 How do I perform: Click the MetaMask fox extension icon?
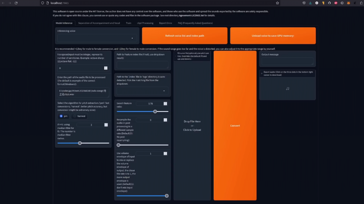pyautogui.click(x=348, y=3)
